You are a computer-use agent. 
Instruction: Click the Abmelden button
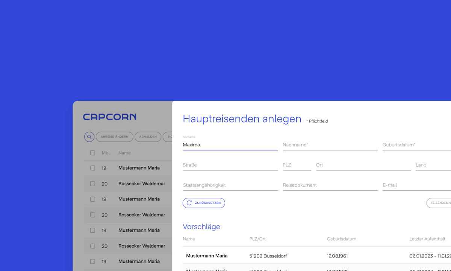[148, 137]
